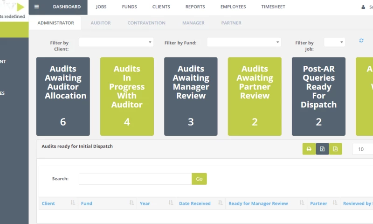Sort Ready for Manager Review sort icon
The image size is (373, 224).
coord(302,203)
